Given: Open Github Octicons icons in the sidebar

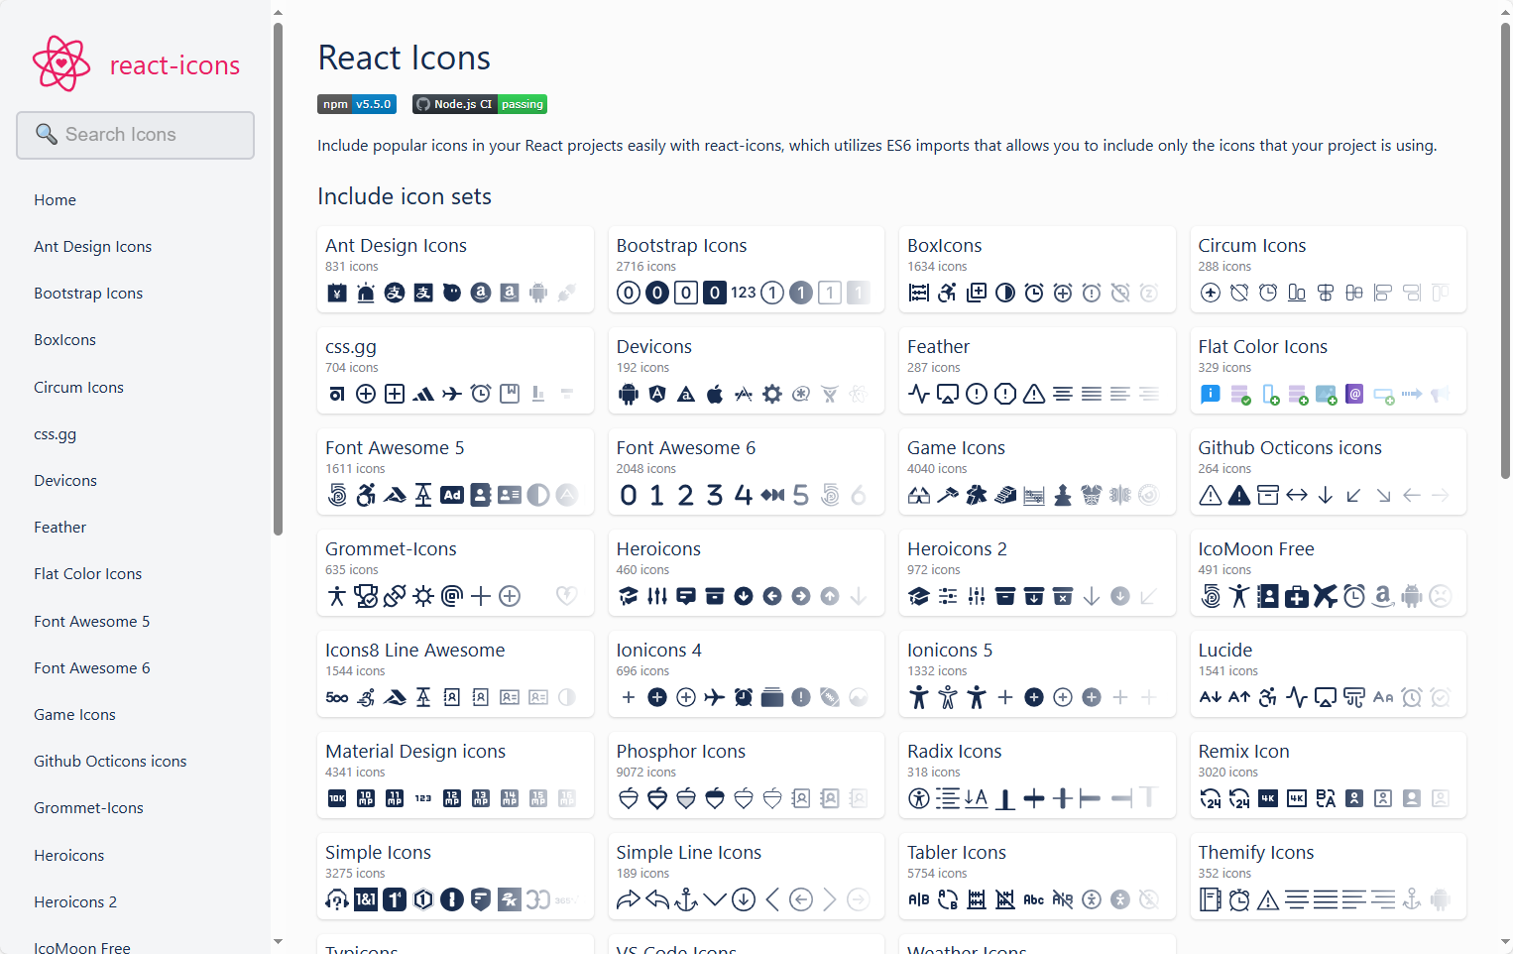Looking at the screenshot, I should [x=110, y=761].
